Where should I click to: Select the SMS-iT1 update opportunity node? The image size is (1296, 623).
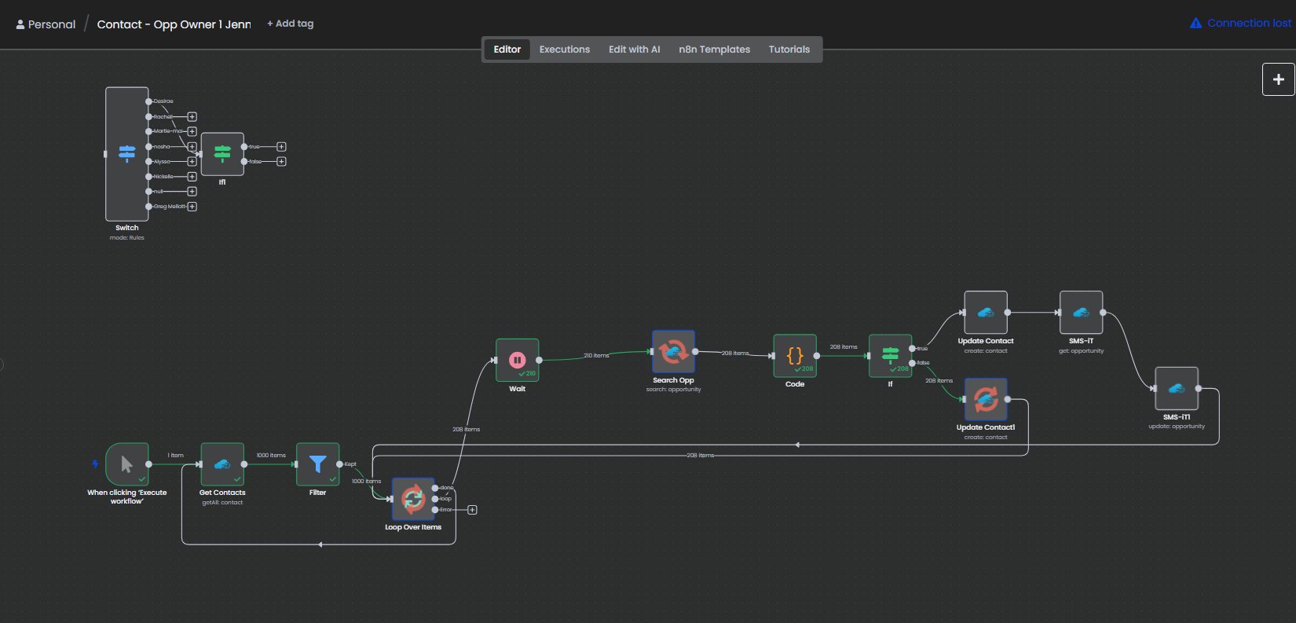[1176, 388]
